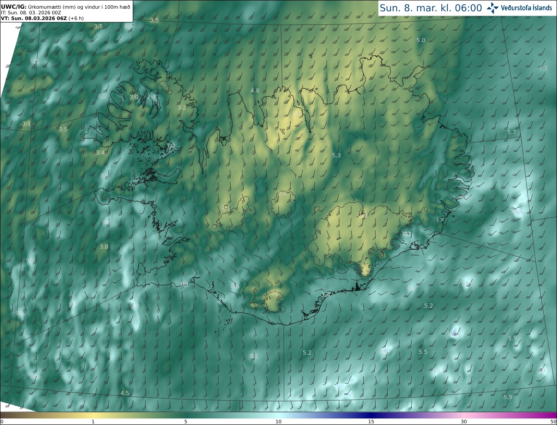Click the '8.2' value on the map

tap(103, 96)
